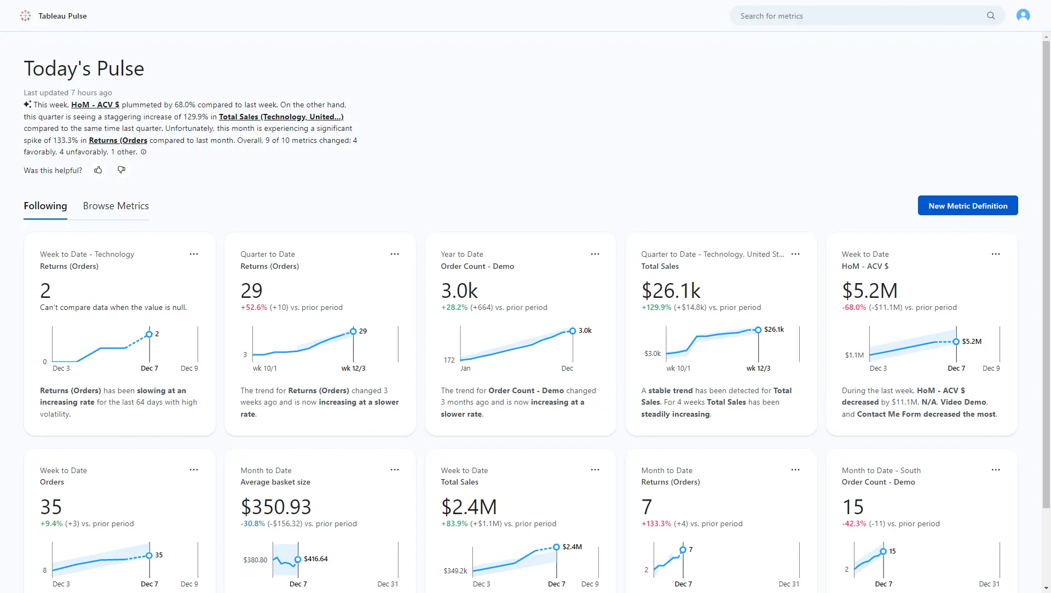Image resolution: width=1051 pixels, height=593 pixels.
Task: Switch to the Browse Metrics tab
Action: [x=116, y=206]
